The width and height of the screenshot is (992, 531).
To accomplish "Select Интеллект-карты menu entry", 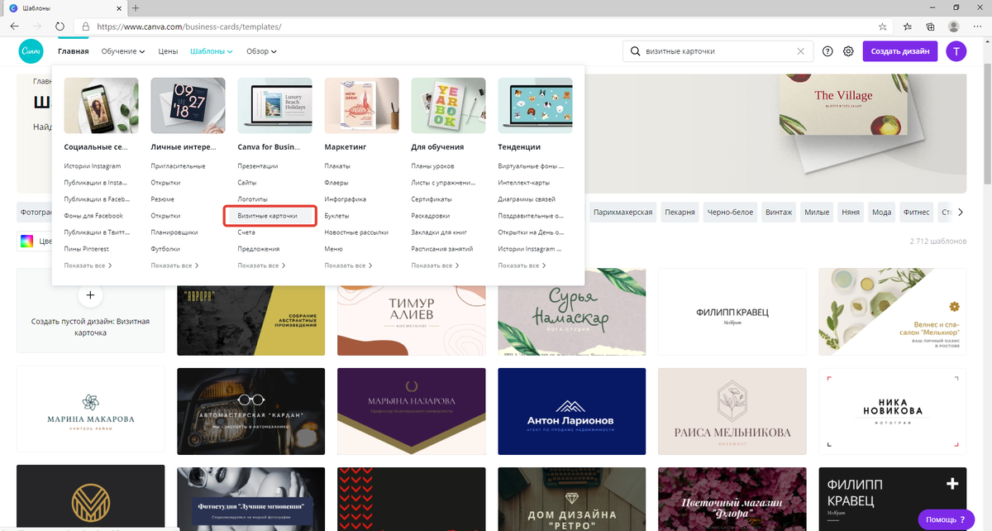I will pyautogui.click(x=526, y=183).
